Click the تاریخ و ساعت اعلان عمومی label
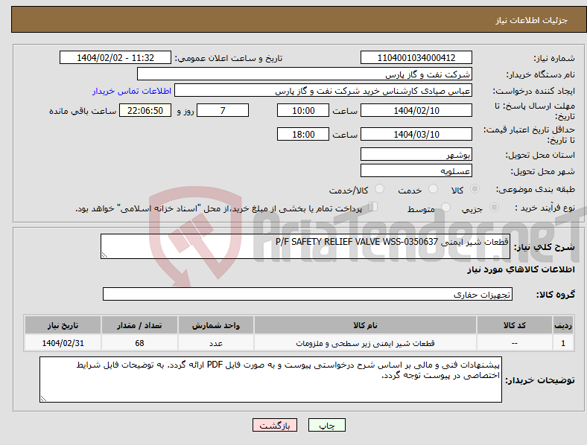 point(229,58)
